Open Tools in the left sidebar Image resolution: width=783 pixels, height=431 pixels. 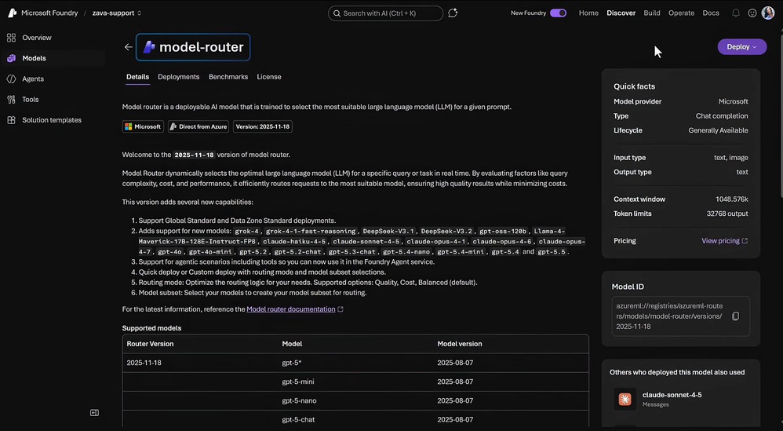click(x=30, y=100)
